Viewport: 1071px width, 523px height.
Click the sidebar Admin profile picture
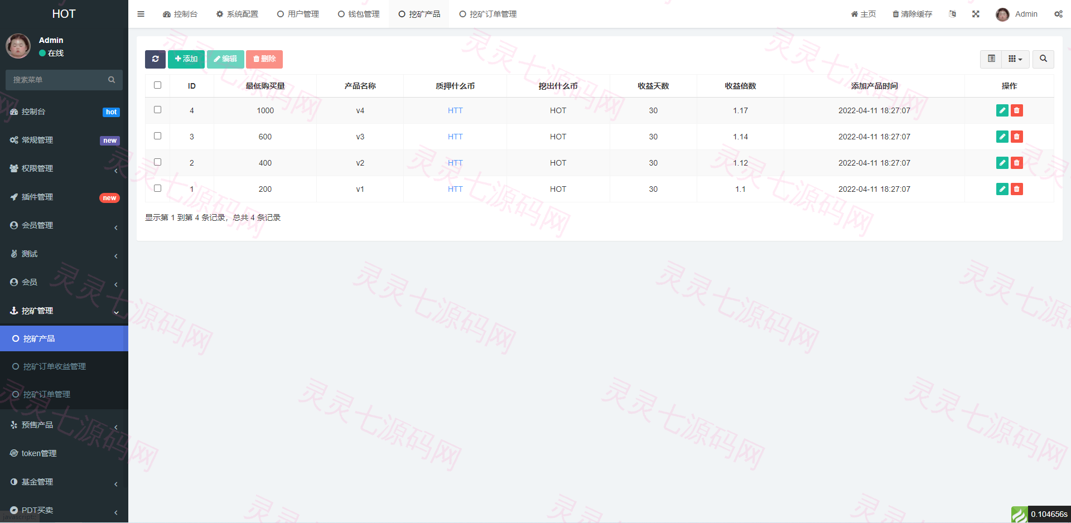18,46
